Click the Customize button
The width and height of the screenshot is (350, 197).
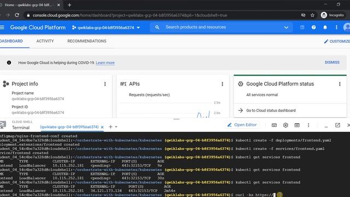(x=337, y=42)
